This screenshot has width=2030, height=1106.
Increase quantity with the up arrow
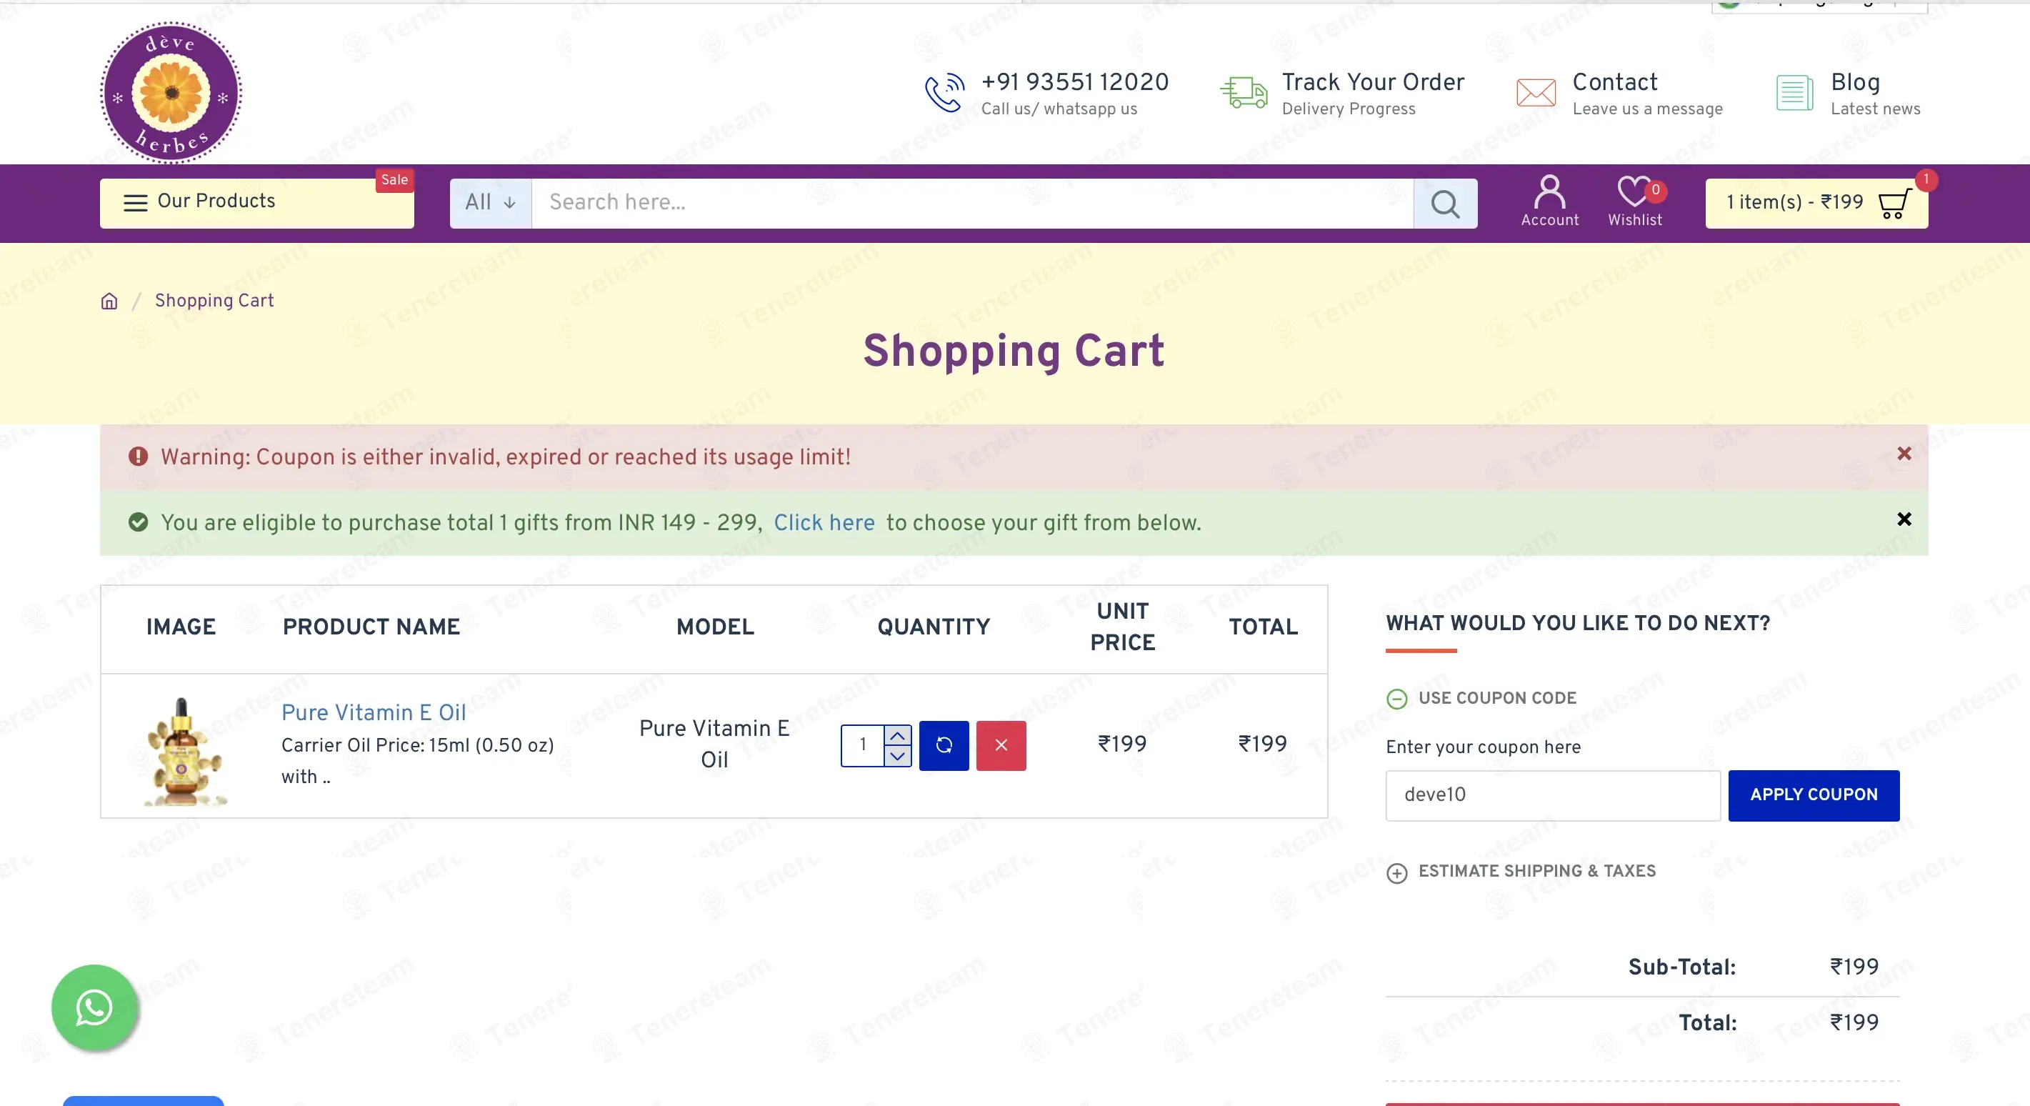click(x=898, y=734)
